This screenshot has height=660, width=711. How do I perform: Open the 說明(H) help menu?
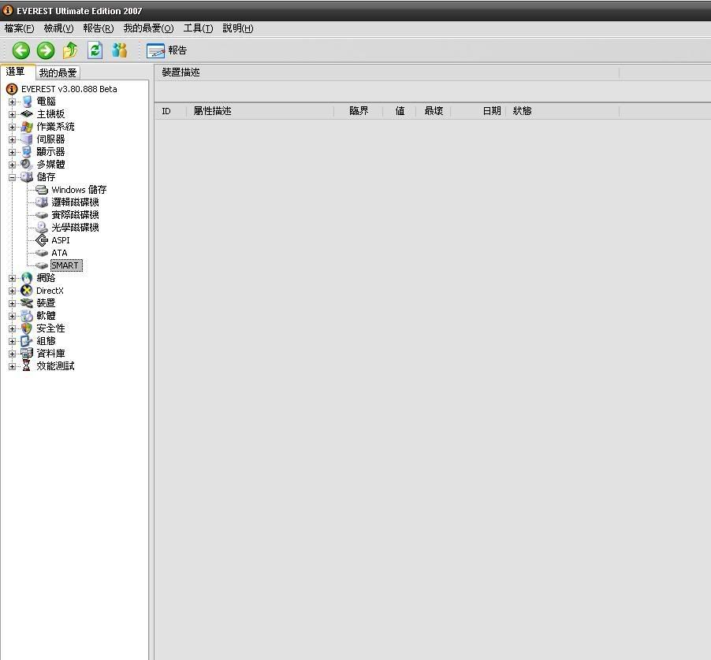click(237, 28)
